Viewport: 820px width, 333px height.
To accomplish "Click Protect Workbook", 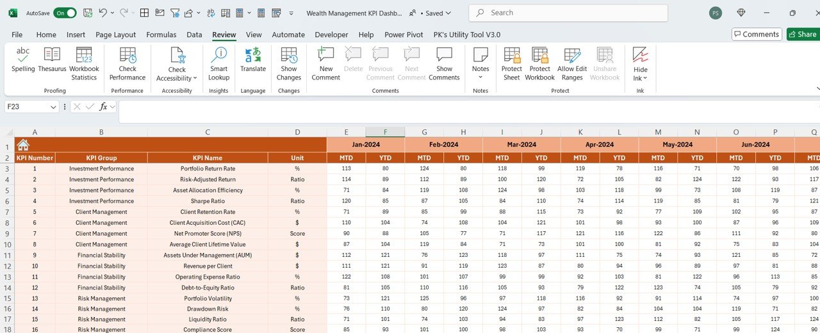I will [540, 64].
